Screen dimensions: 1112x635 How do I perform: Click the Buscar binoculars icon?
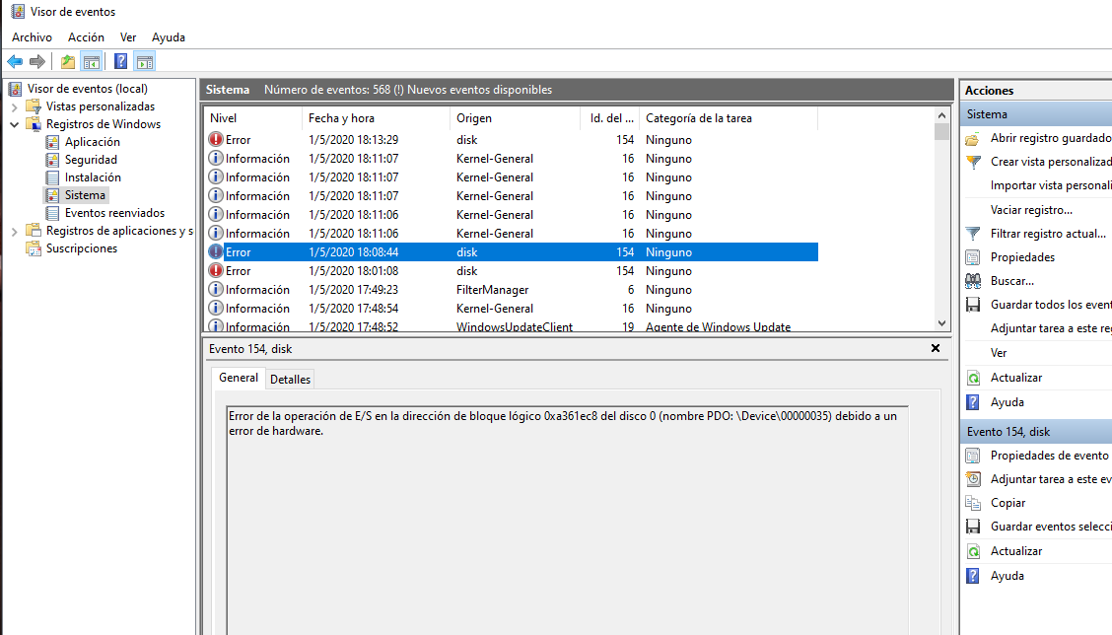pos(973,281)
